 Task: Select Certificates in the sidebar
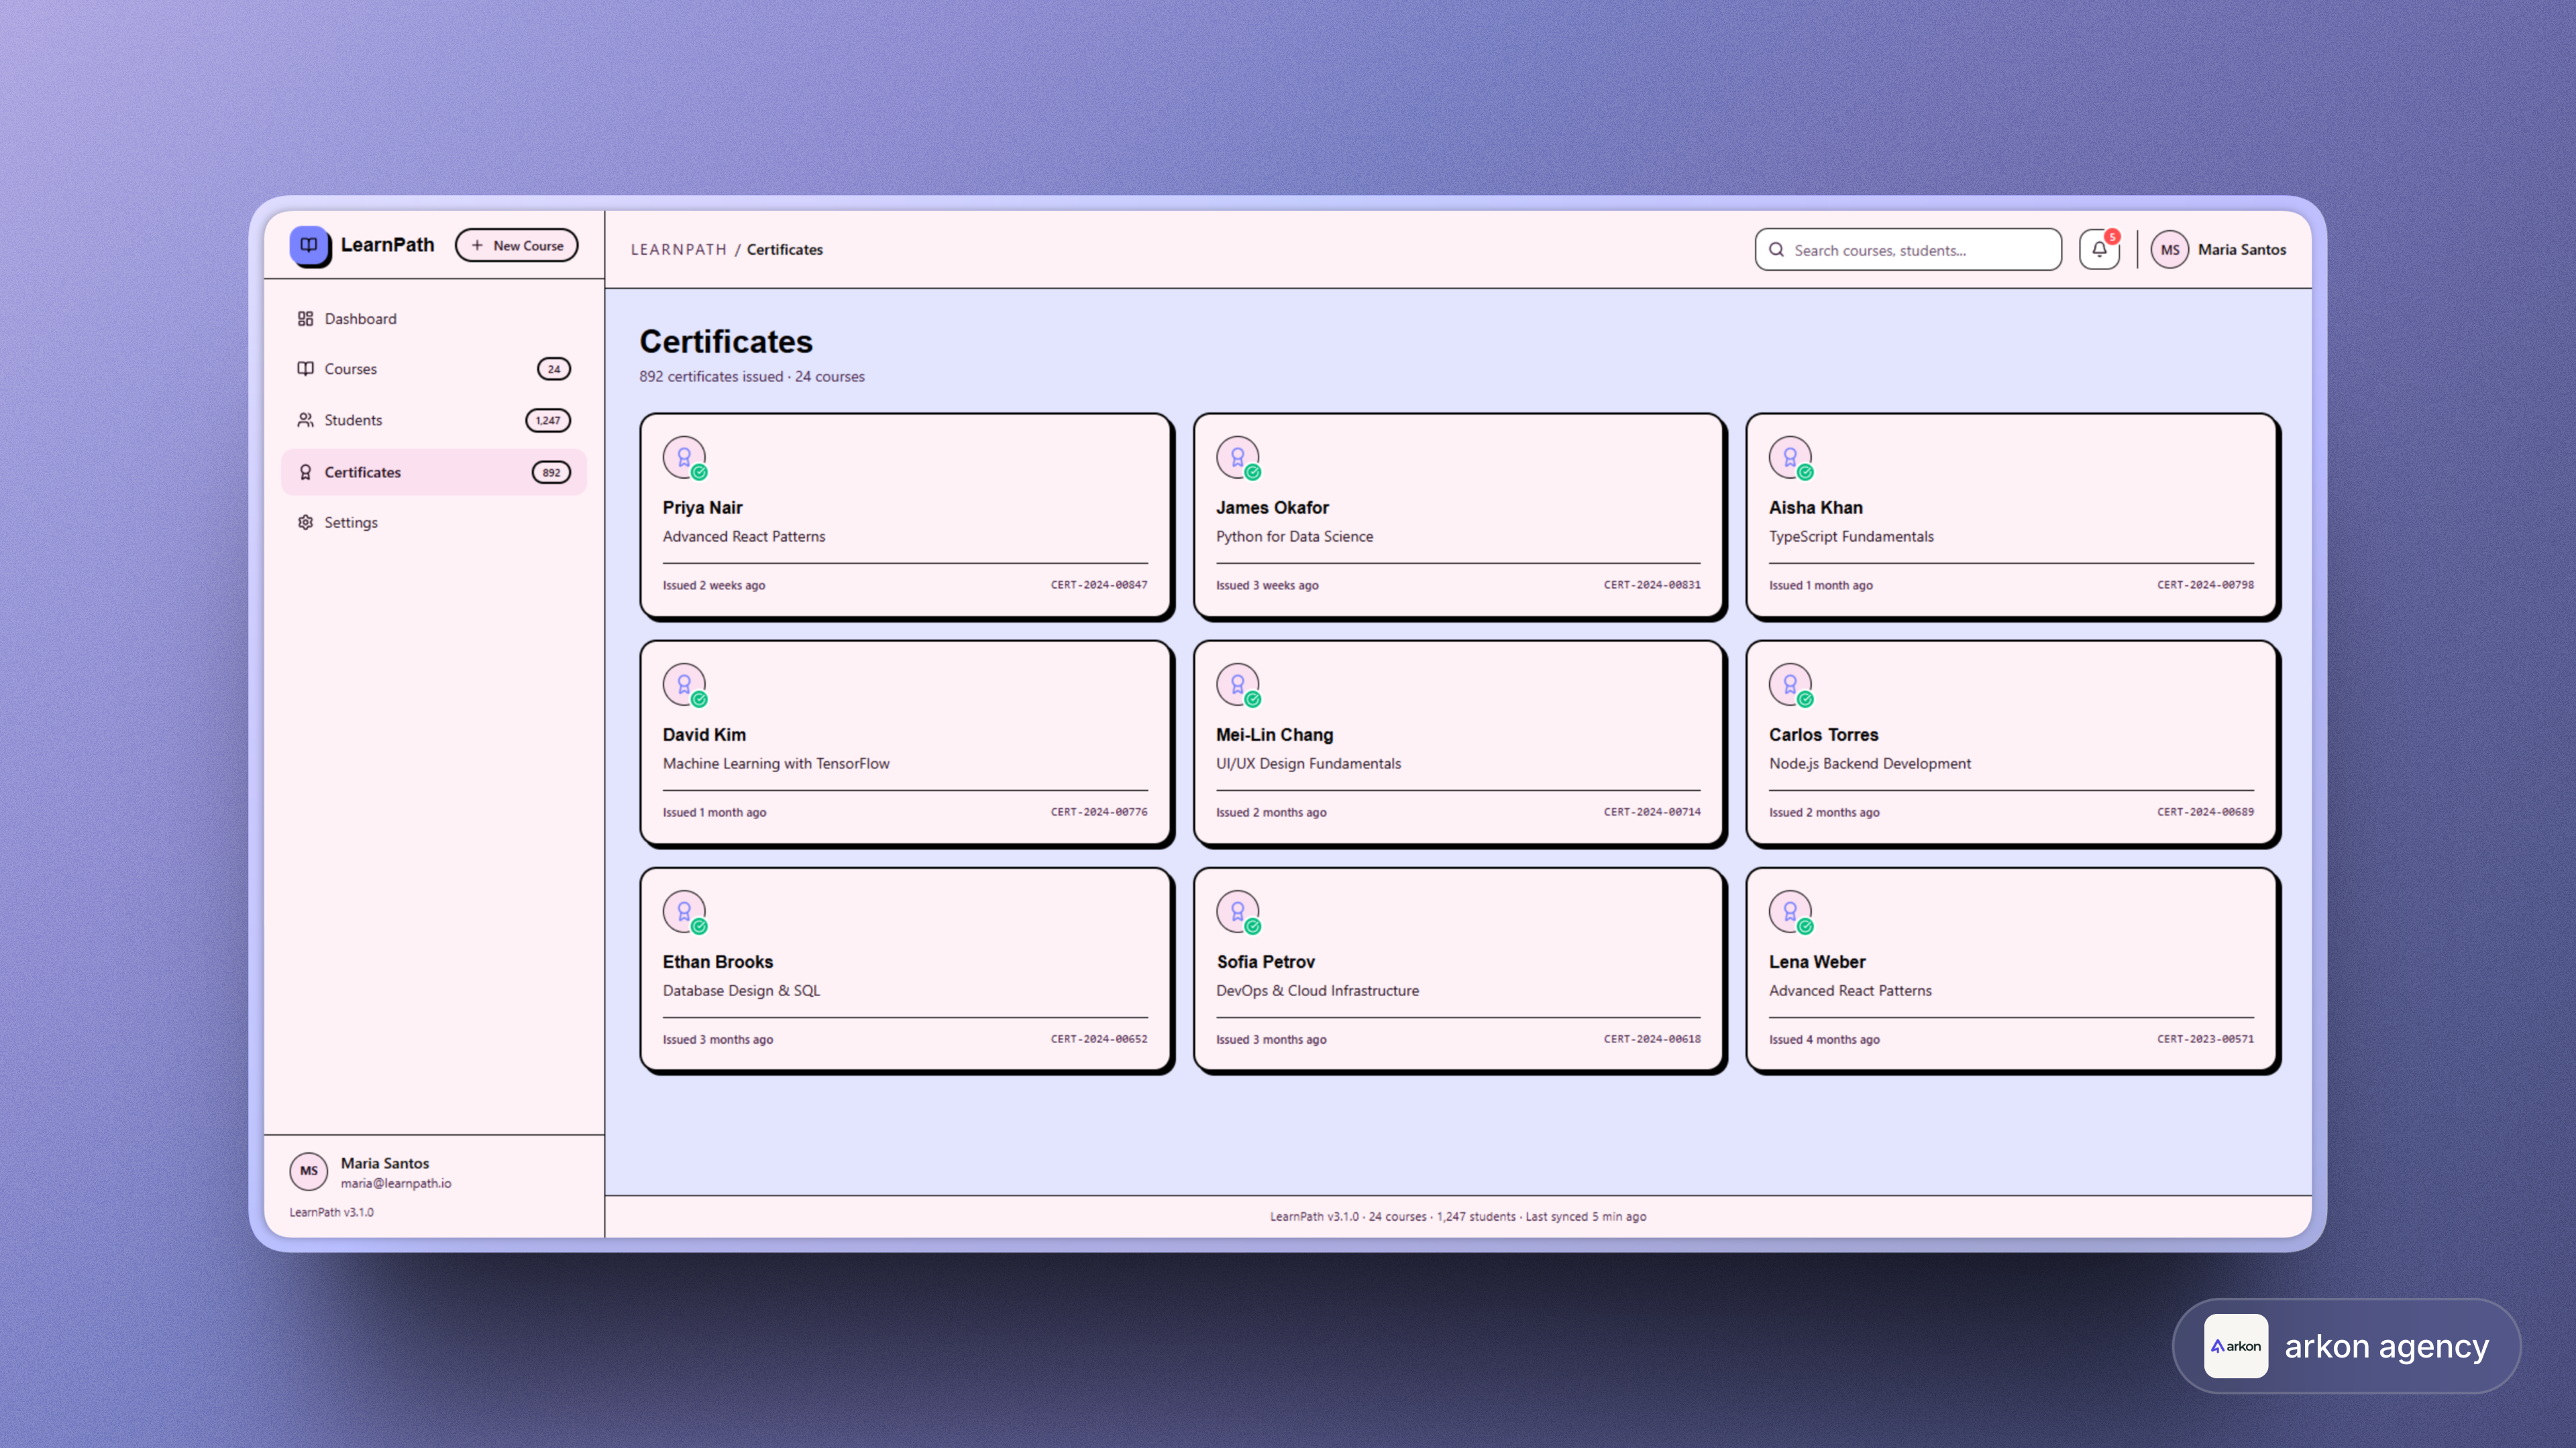pyautogui.click(x=433, y=472)
